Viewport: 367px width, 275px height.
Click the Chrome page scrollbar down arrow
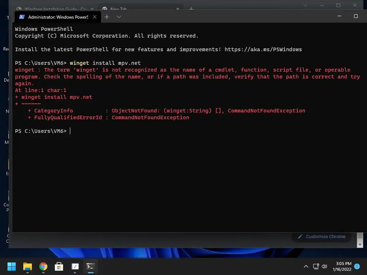pos(360,245)
